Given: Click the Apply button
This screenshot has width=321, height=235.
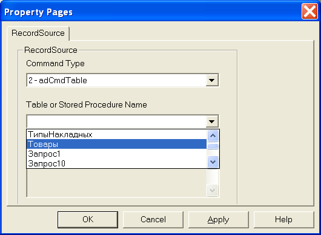Looking at the screenshot, I should pos(219,220).
